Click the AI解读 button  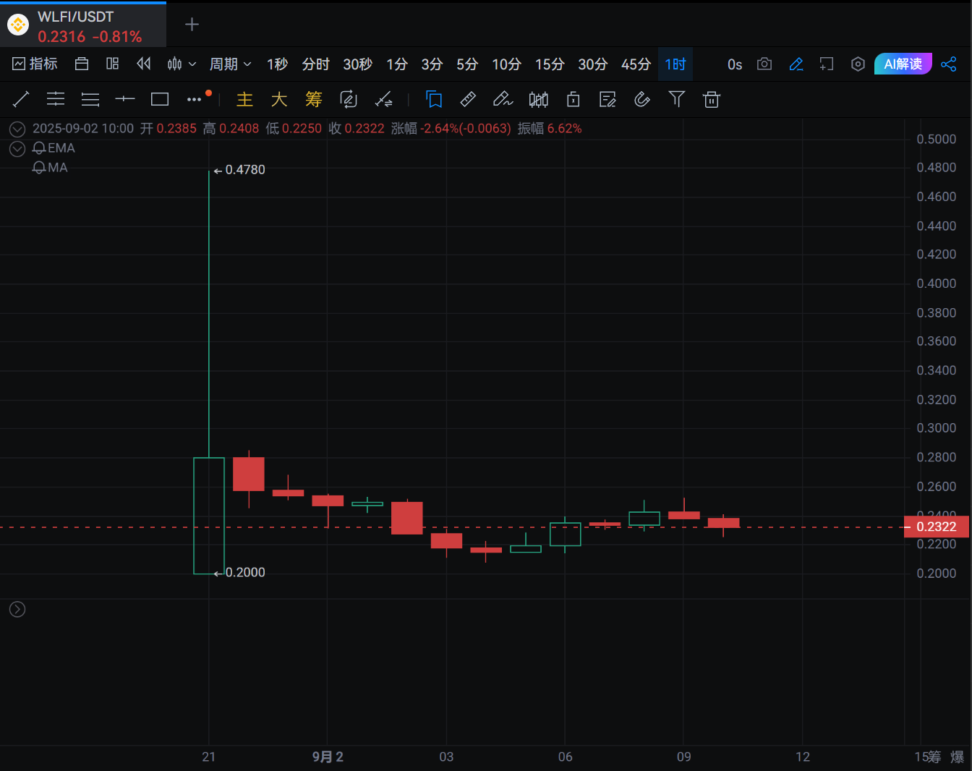click(x=903, y=64)
